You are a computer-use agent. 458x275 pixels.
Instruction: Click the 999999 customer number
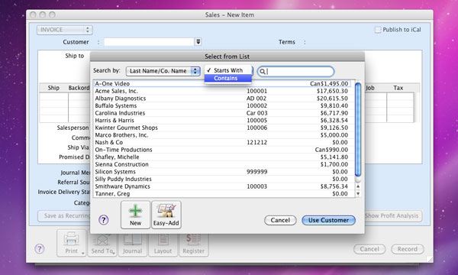256,172
